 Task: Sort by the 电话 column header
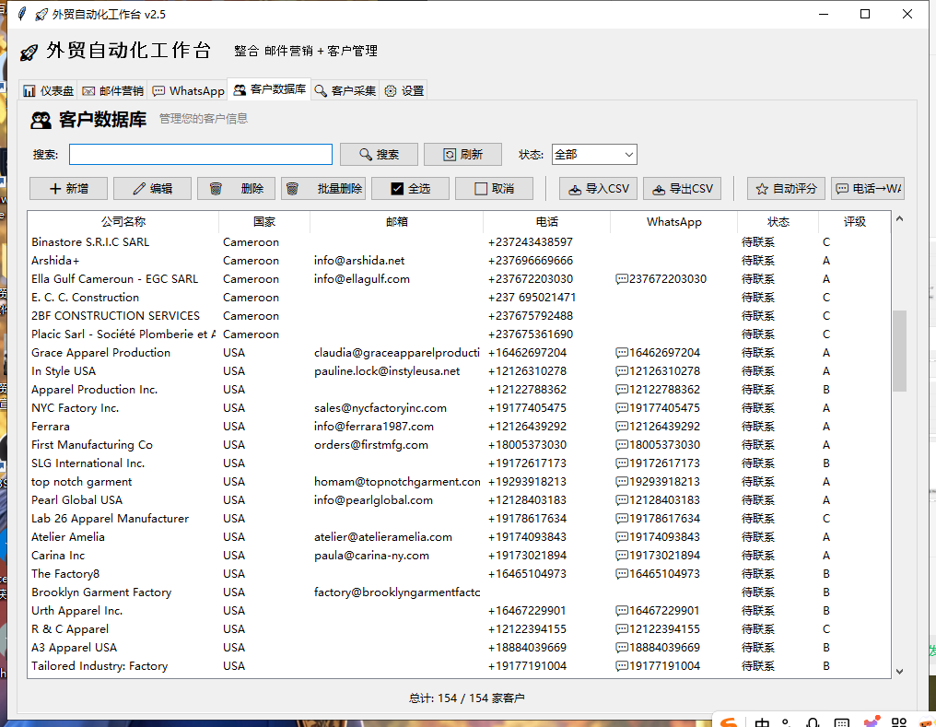(x=547, y=221)
